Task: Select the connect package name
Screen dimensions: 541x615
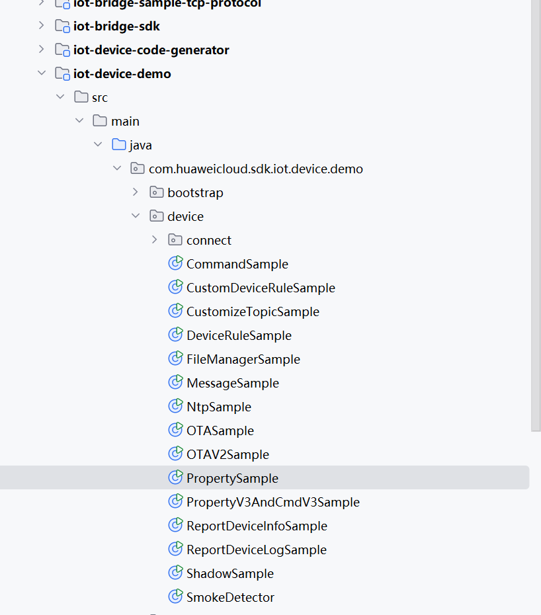Action: [209, 241]
